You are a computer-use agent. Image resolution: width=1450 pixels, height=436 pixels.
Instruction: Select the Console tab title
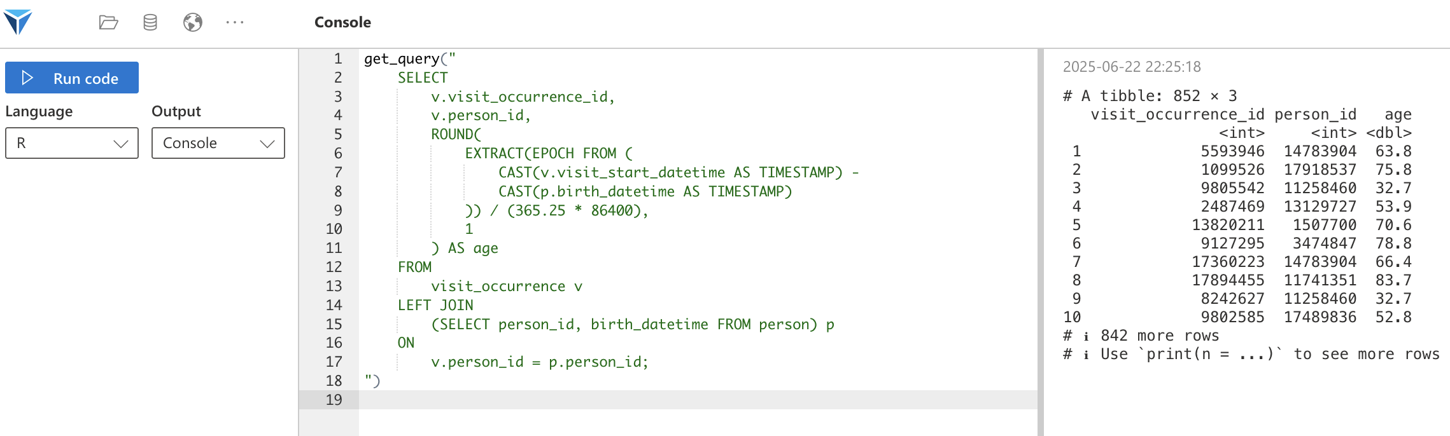[342, 22]
